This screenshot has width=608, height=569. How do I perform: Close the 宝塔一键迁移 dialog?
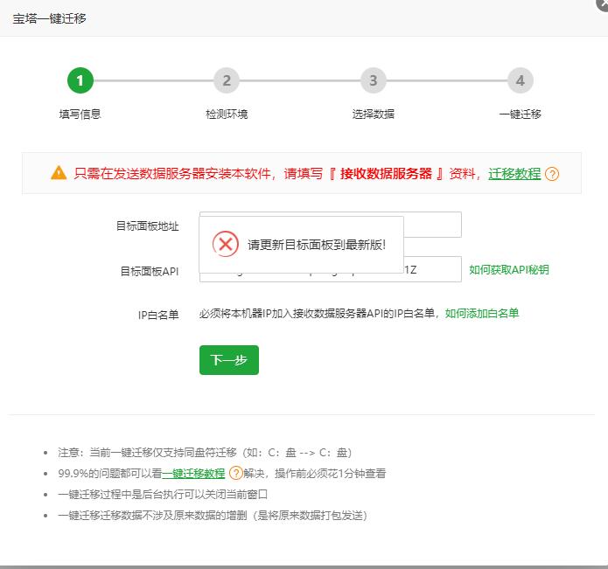[x=603, y=3]
